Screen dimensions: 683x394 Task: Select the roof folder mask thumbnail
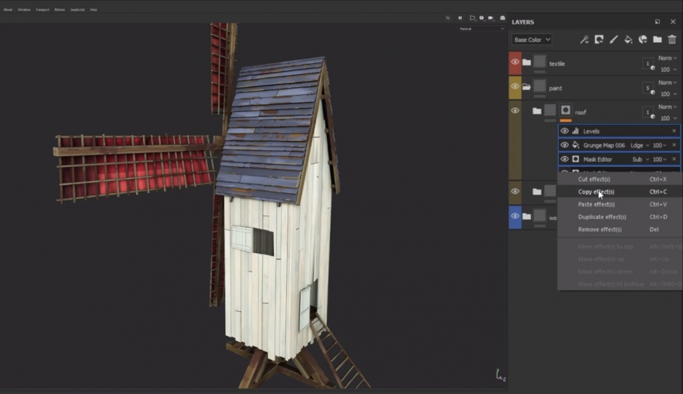tap(565, 111)
